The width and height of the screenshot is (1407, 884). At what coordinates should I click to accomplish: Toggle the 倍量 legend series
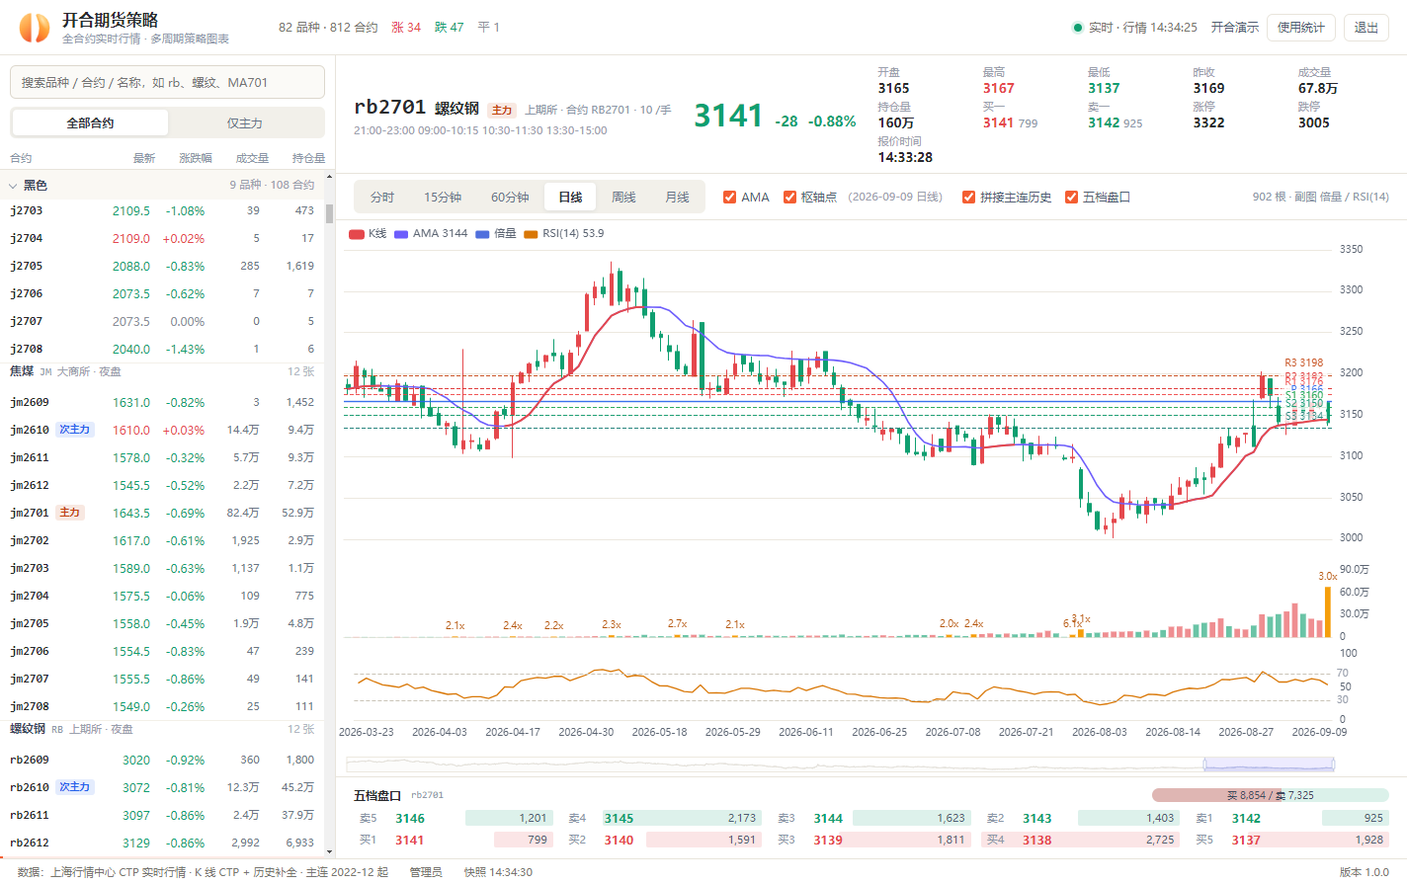point(496,234)
